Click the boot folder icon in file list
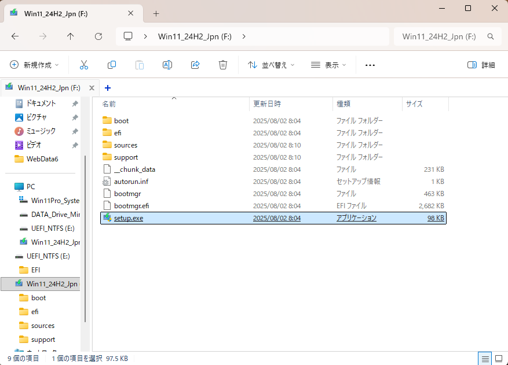The image size is (508, 365). point(107,120)
